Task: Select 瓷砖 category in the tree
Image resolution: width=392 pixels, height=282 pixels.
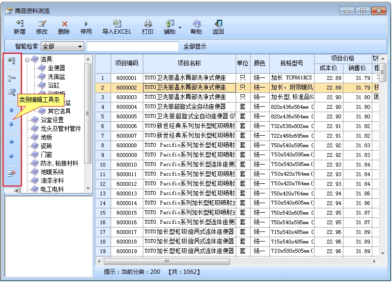Action: pyautogui.click(x=47, y=146)
